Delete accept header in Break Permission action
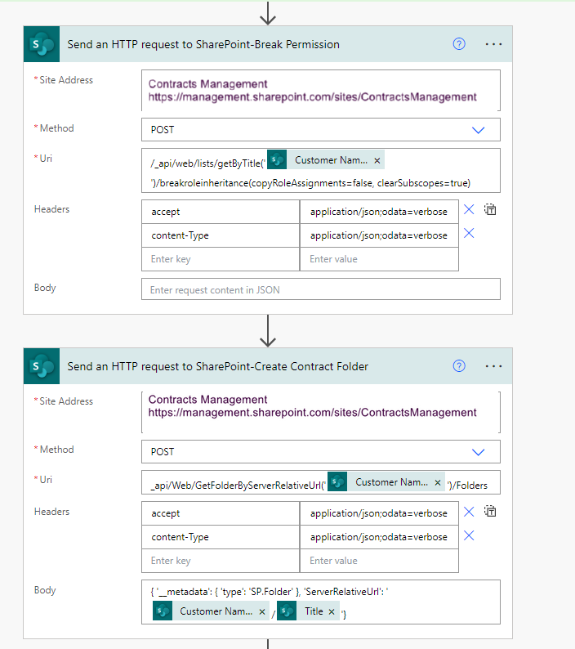The image size is (575, 649). coord(469,209)
